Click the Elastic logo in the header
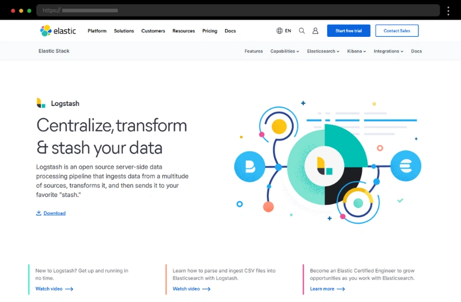This screenshot has width=461, height=302. tap(58, 31)
